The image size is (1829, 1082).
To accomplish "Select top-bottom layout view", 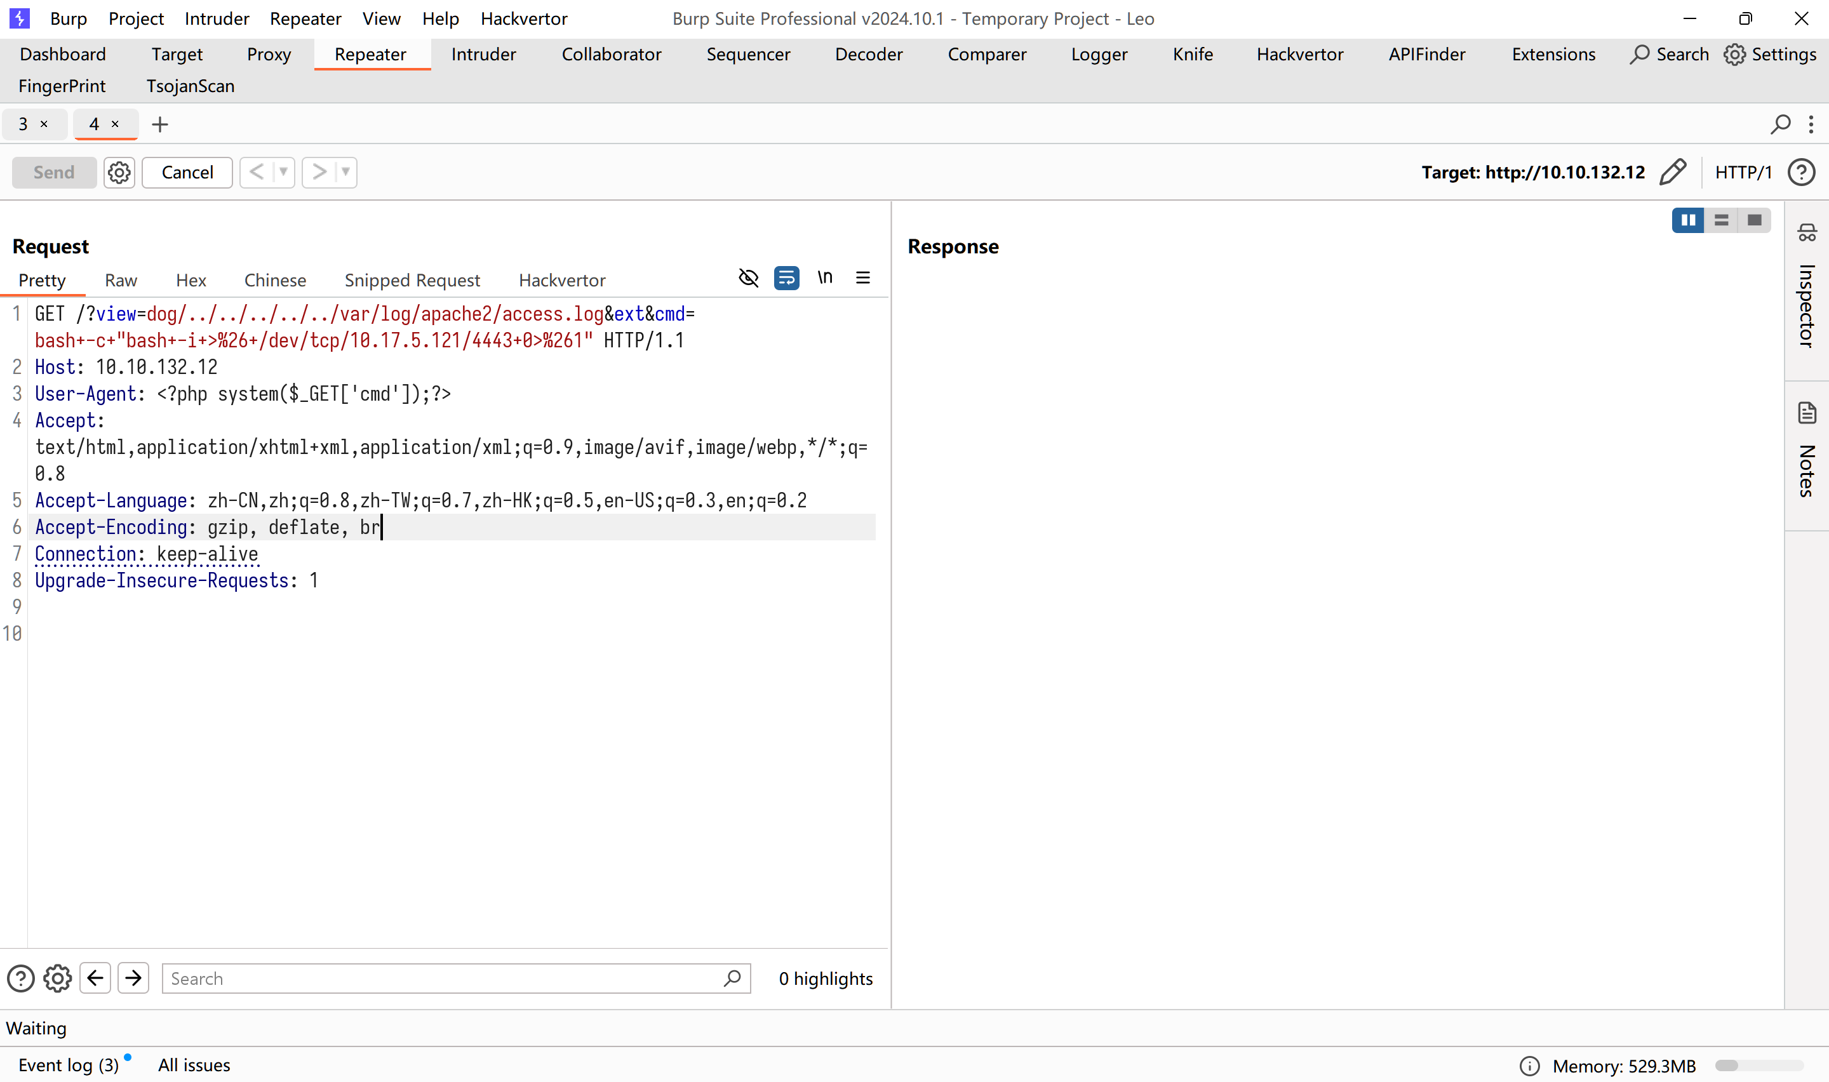I will (x=1721, y=220).
